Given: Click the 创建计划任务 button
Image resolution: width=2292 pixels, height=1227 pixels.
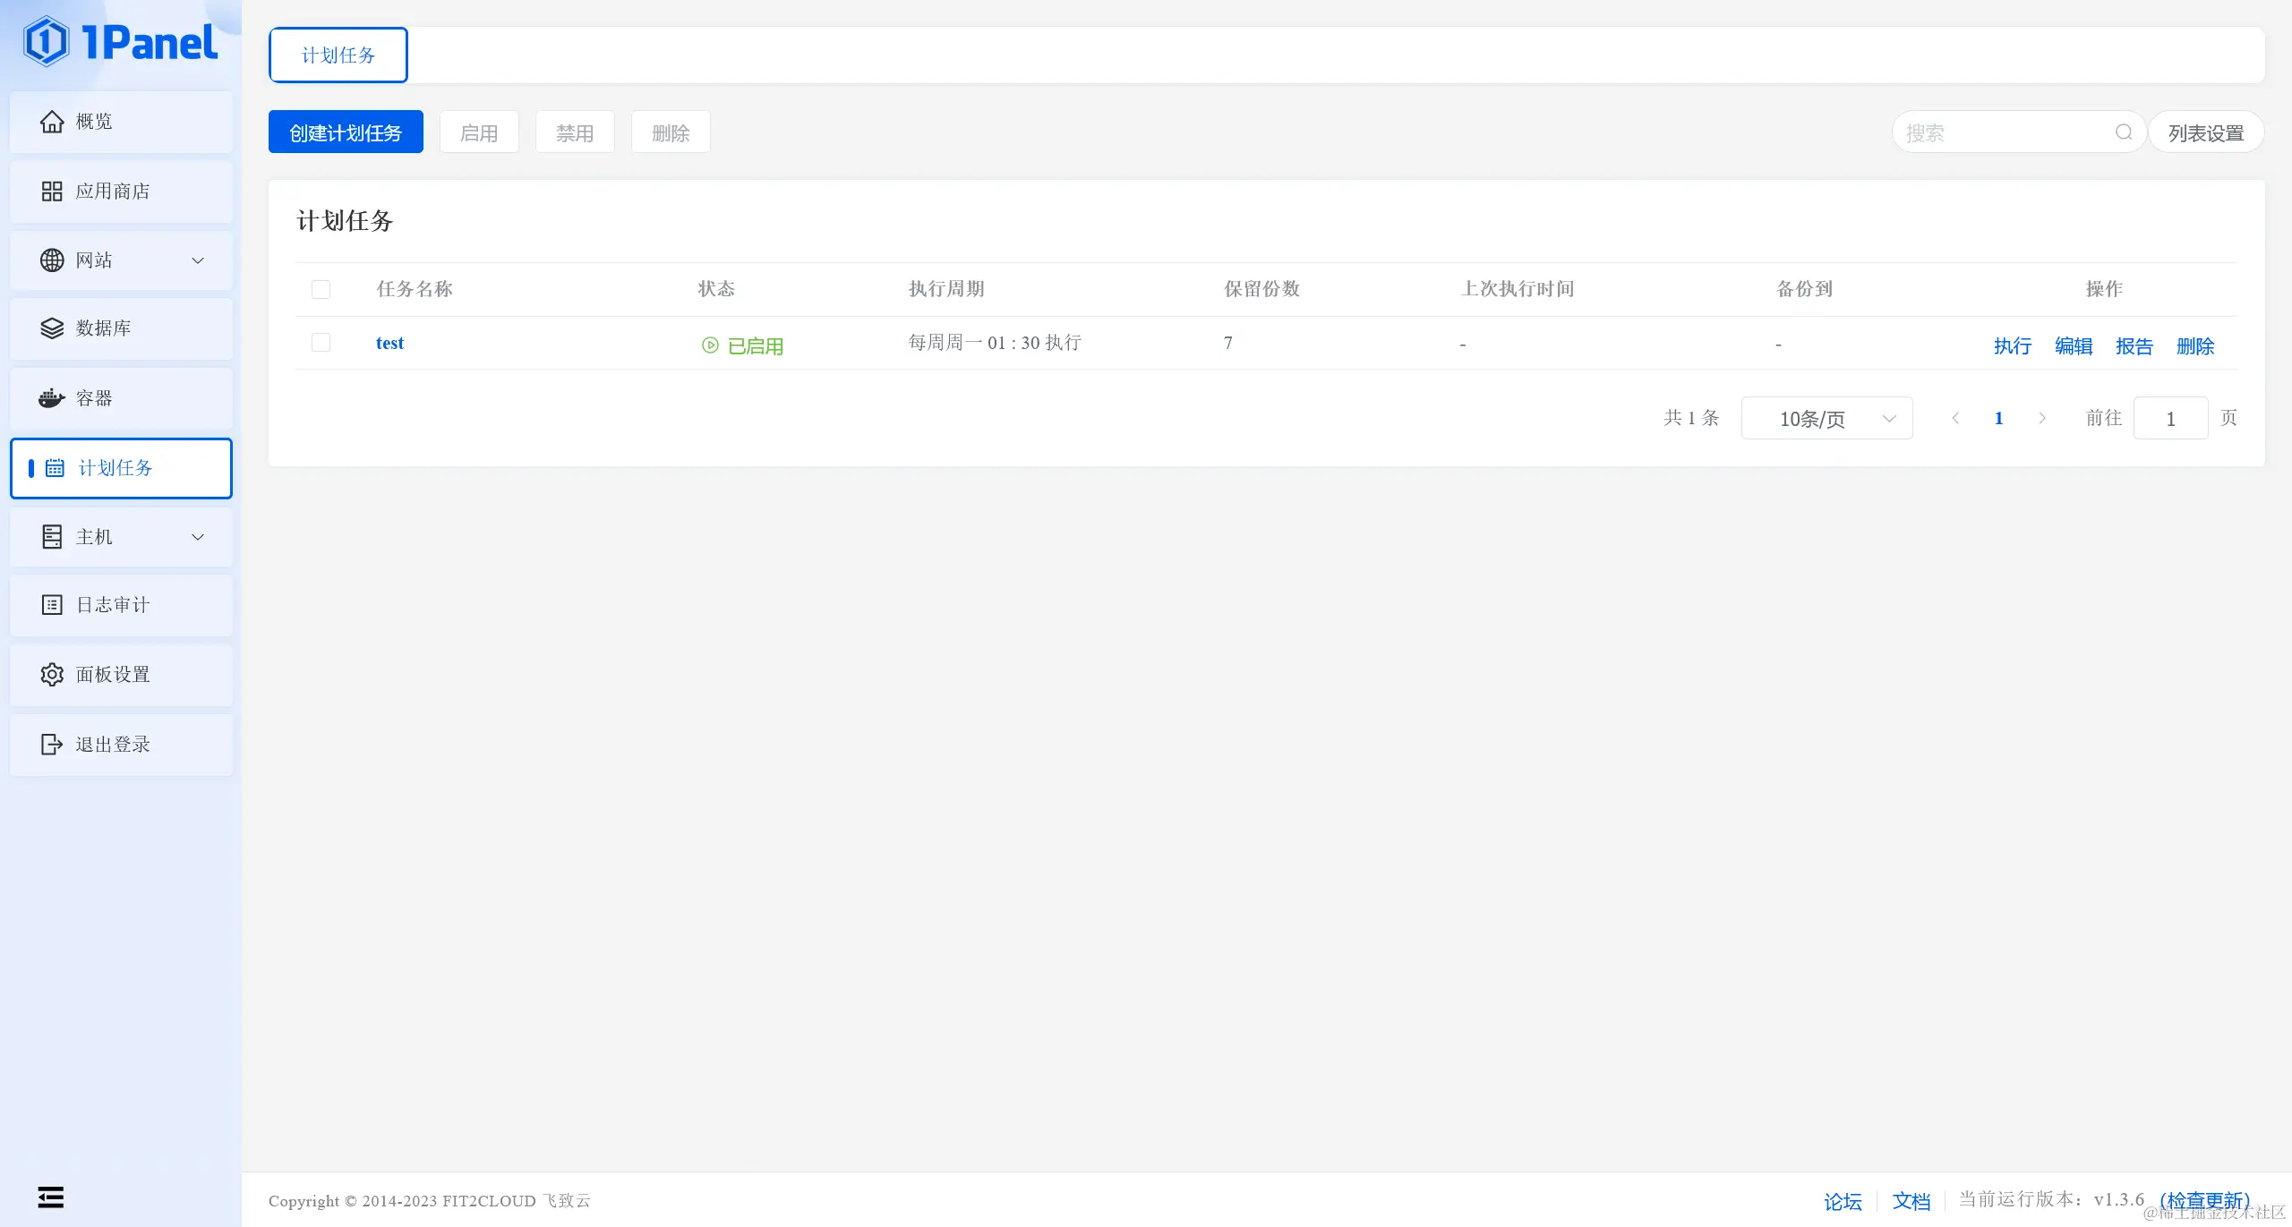Looking at the screenshot, I should point(346,132).
